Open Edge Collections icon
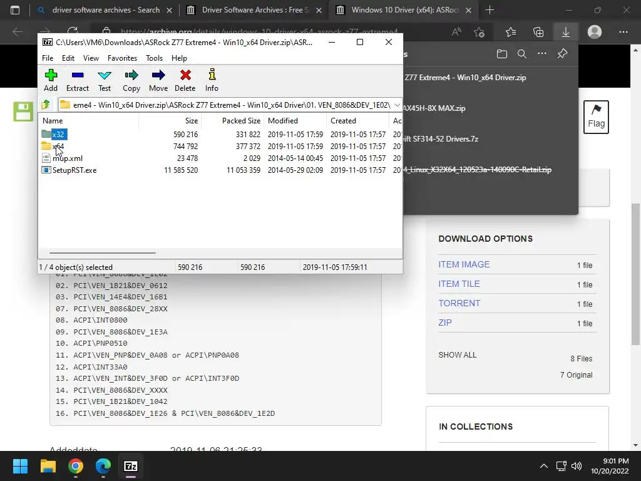The height and width of the screenshot is (481, 641). pyautogui.click(x=538, y=32)
